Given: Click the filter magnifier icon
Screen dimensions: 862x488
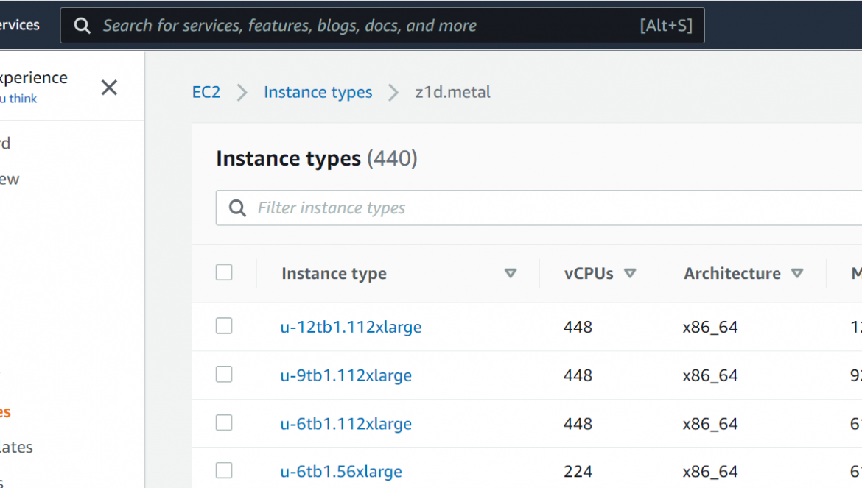Looking at the screenshot, I should [237, 208].
